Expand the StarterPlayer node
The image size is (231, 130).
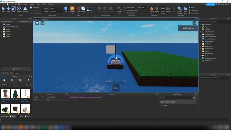(x=200, y=49)
